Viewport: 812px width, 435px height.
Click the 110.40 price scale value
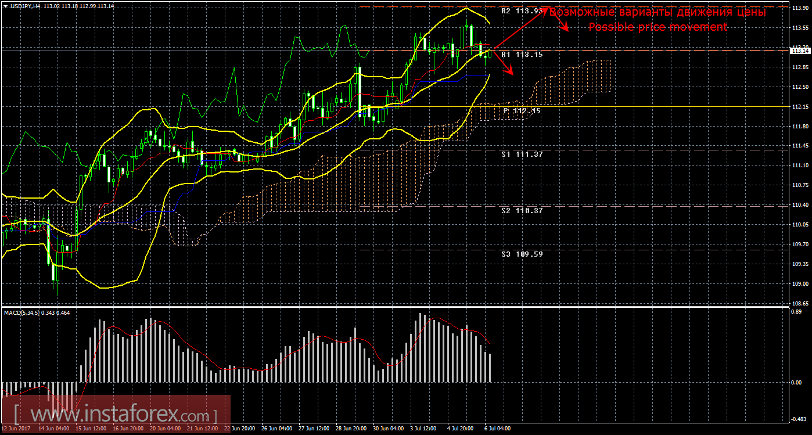click(x=800, y=205)
